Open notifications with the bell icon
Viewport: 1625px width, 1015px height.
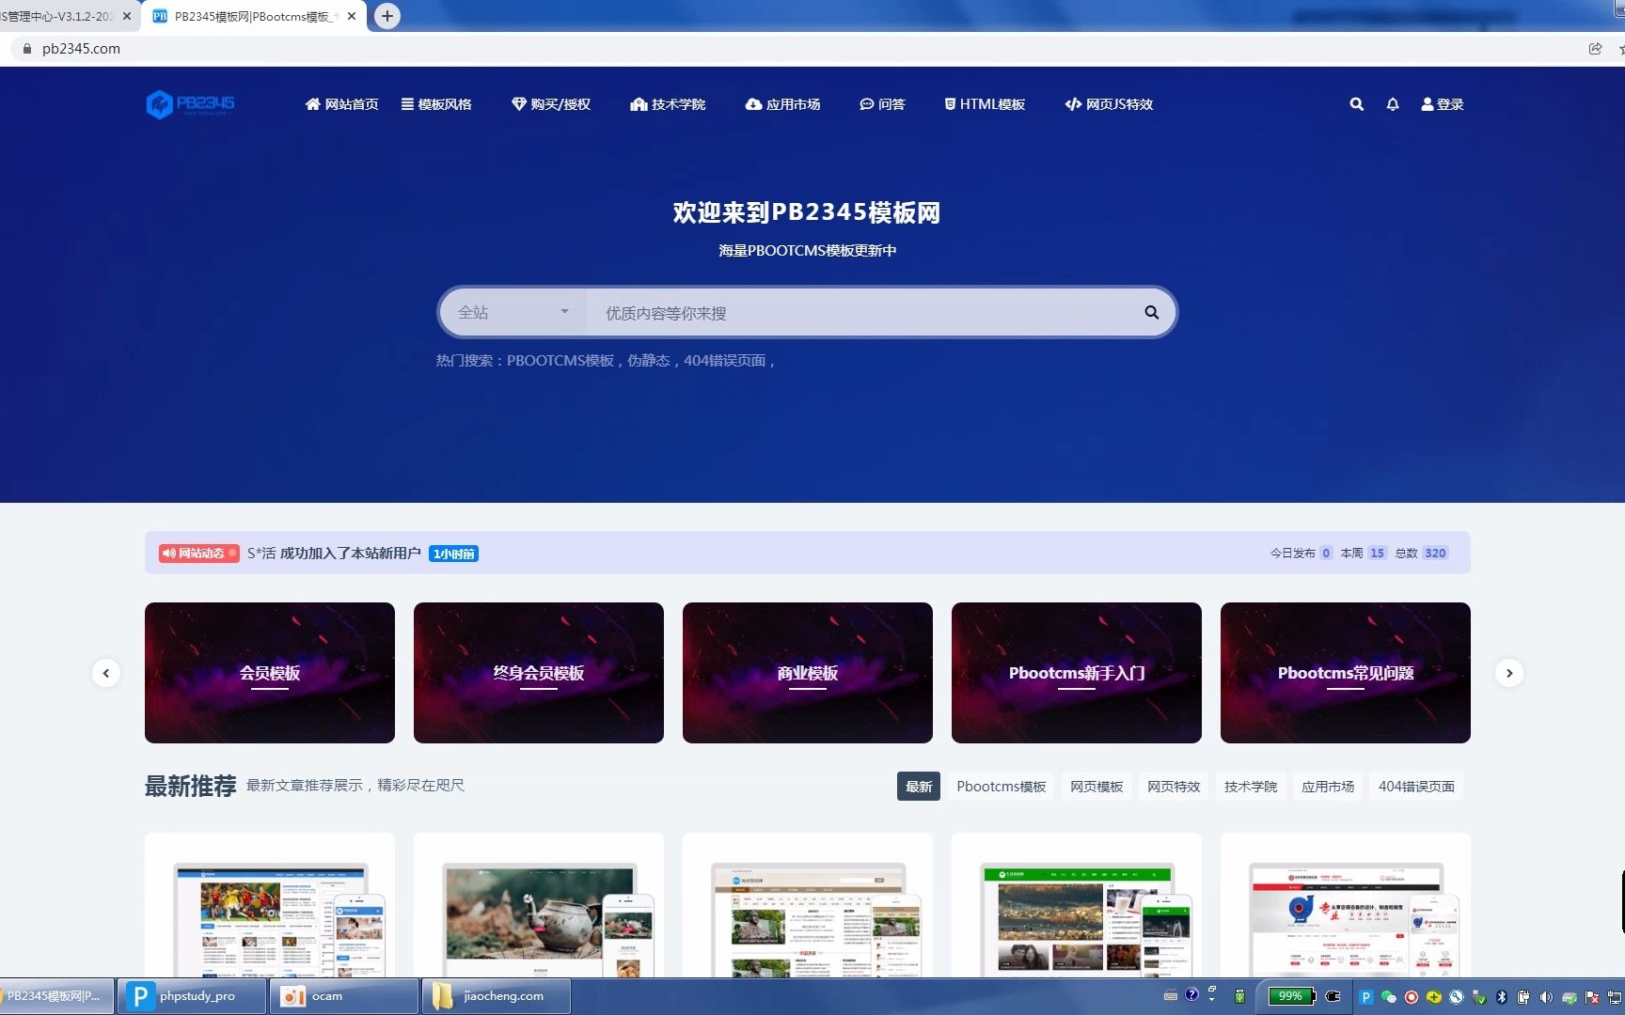click(1393, 104)
